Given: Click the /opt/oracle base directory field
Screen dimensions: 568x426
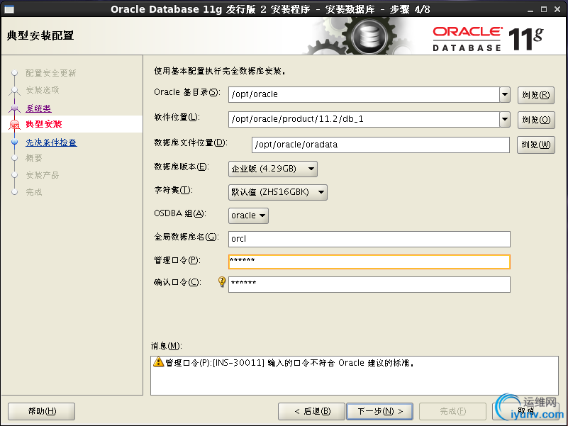Looking at the screenshot, I should click(x=364, y=94).
